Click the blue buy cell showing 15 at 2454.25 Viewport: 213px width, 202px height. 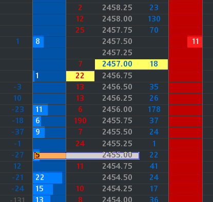[49, 189]
